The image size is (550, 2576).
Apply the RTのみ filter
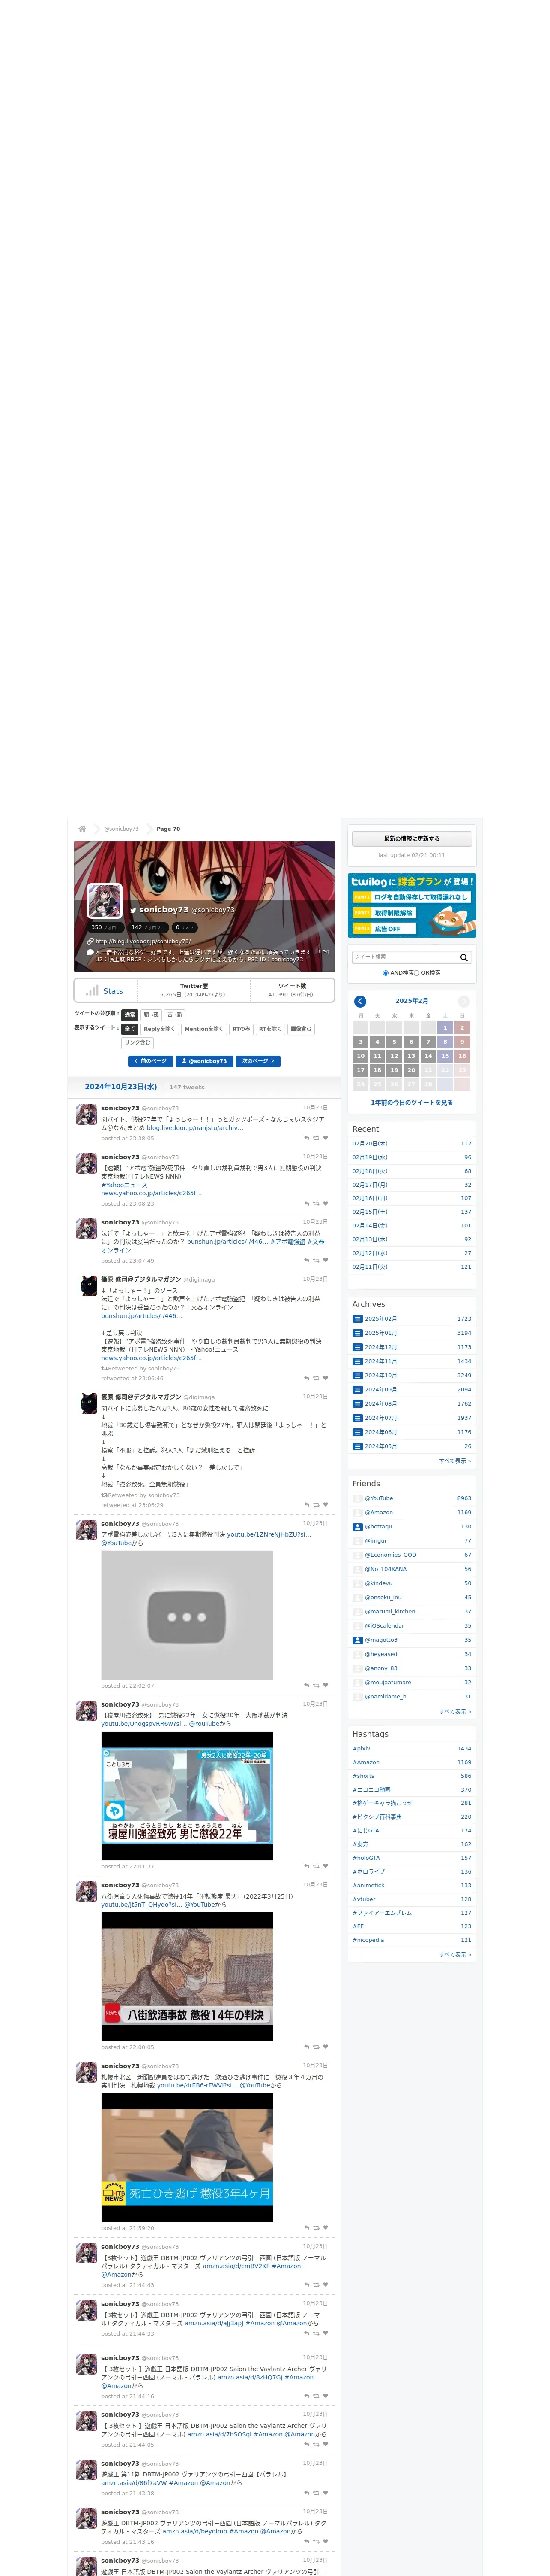click(241, 1029)
